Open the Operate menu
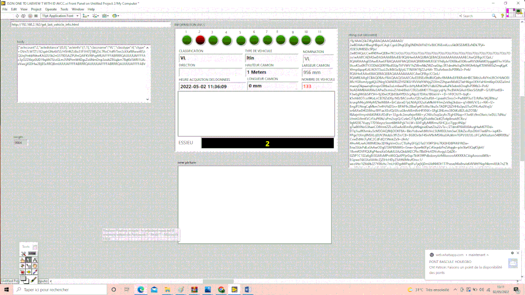The width and height of the screenshot is (525, 295). [51, 9]
